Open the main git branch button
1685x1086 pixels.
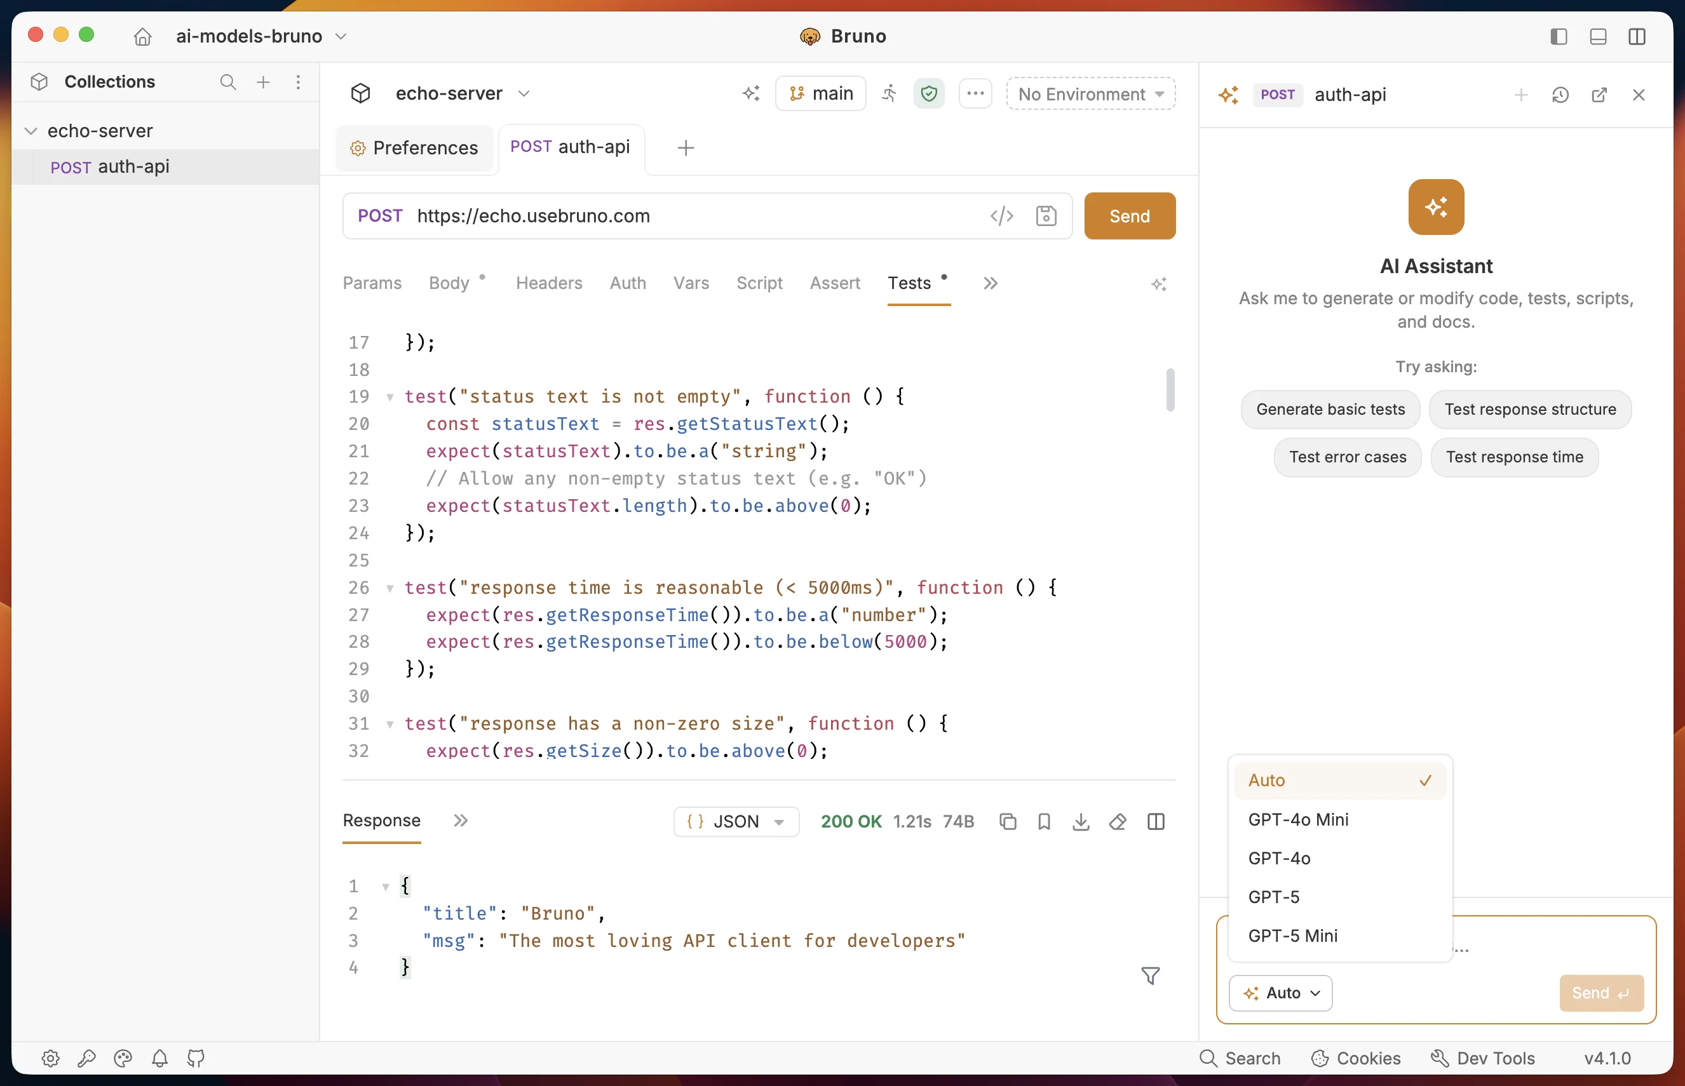click(x=821, y=93)
